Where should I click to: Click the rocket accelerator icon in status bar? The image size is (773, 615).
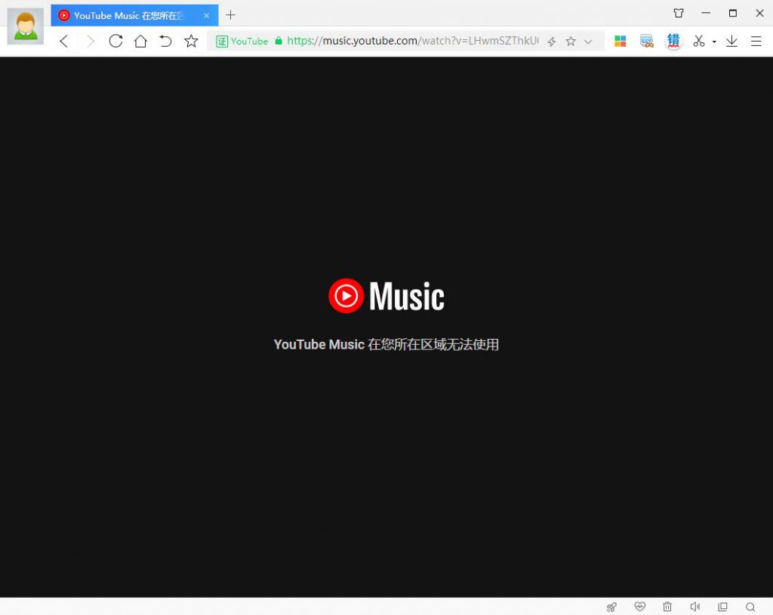click(611, 607)
